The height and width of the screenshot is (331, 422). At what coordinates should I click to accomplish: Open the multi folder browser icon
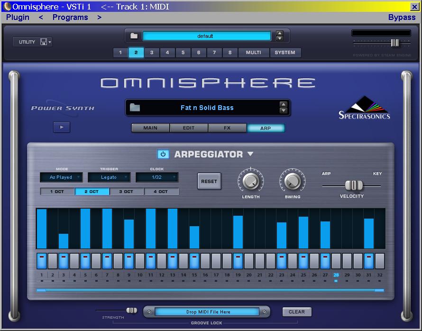(134, 36)
